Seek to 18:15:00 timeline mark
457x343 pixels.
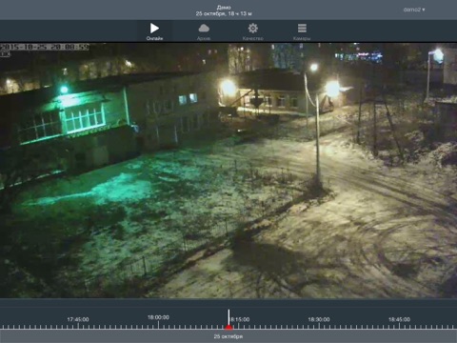tap(240, 319)
